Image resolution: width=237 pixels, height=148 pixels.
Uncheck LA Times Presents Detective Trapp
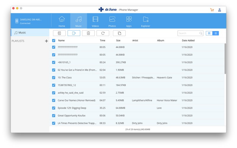pos(54,123)
